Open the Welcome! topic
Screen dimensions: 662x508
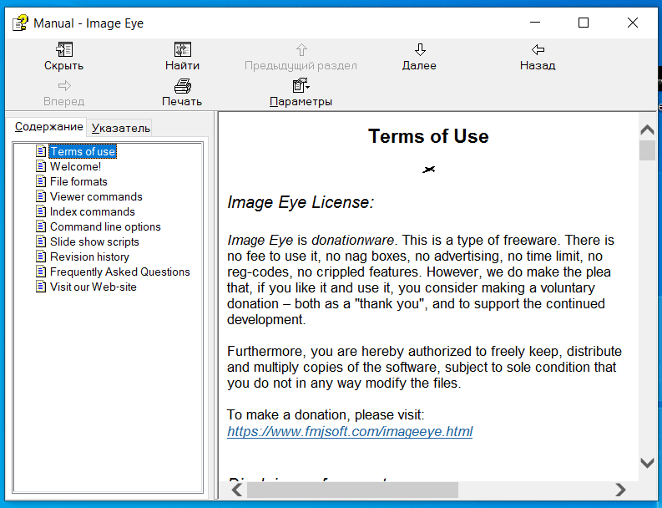pos(76,166)
